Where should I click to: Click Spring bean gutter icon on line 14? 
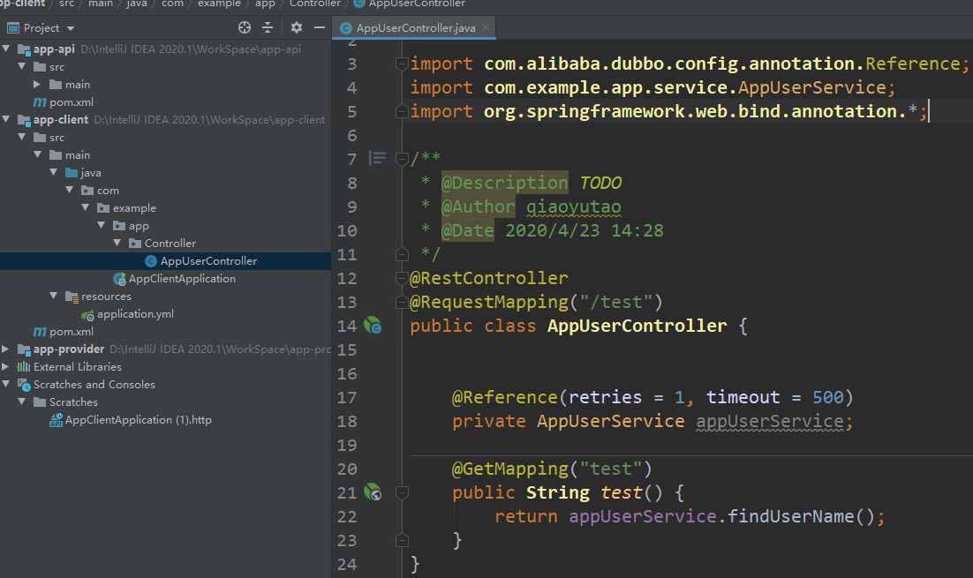(x=373, y=326)
